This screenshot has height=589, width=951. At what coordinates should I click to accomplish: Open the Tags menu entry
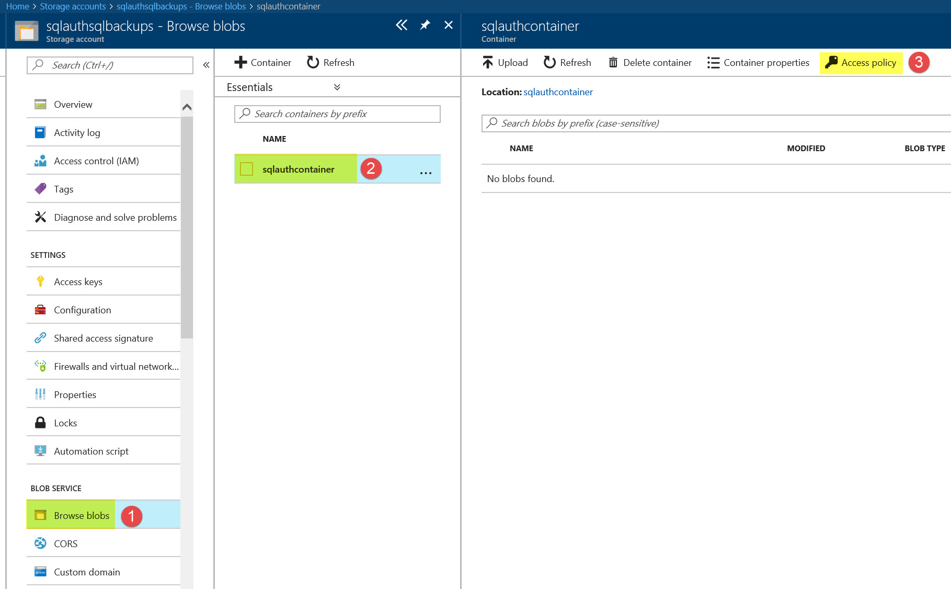(104, 189)
